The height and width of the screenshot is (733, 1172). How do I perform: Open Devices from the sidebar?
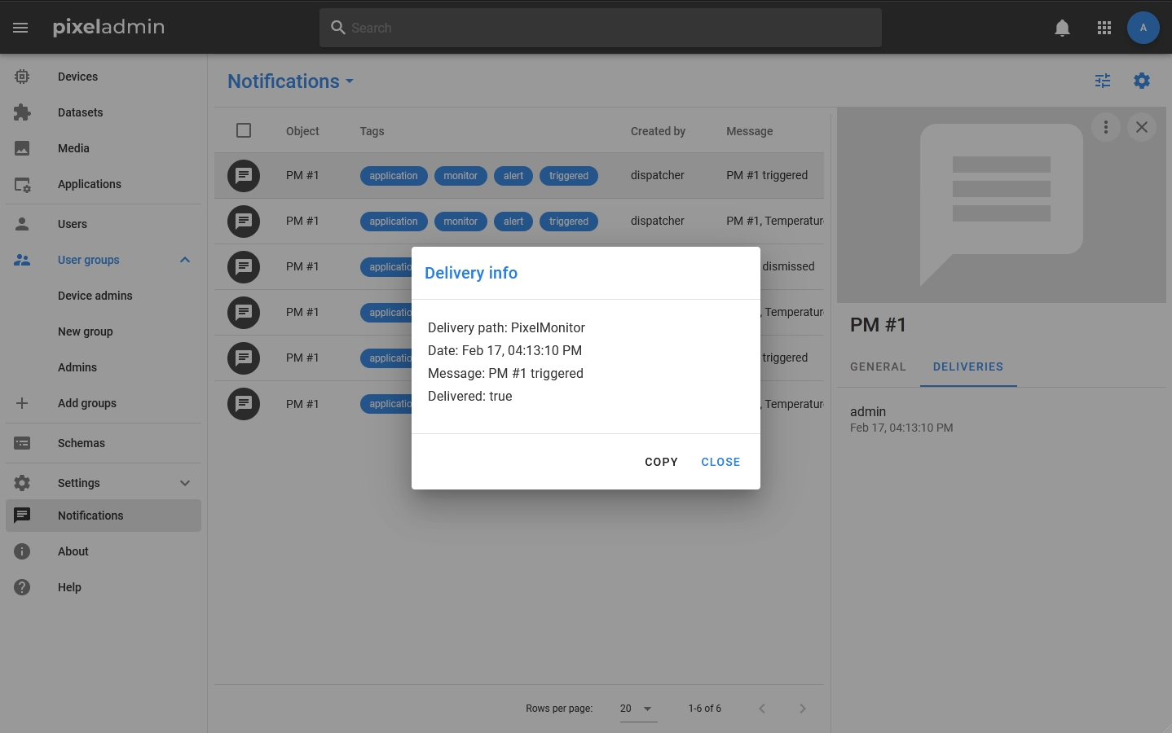(77, 77)
